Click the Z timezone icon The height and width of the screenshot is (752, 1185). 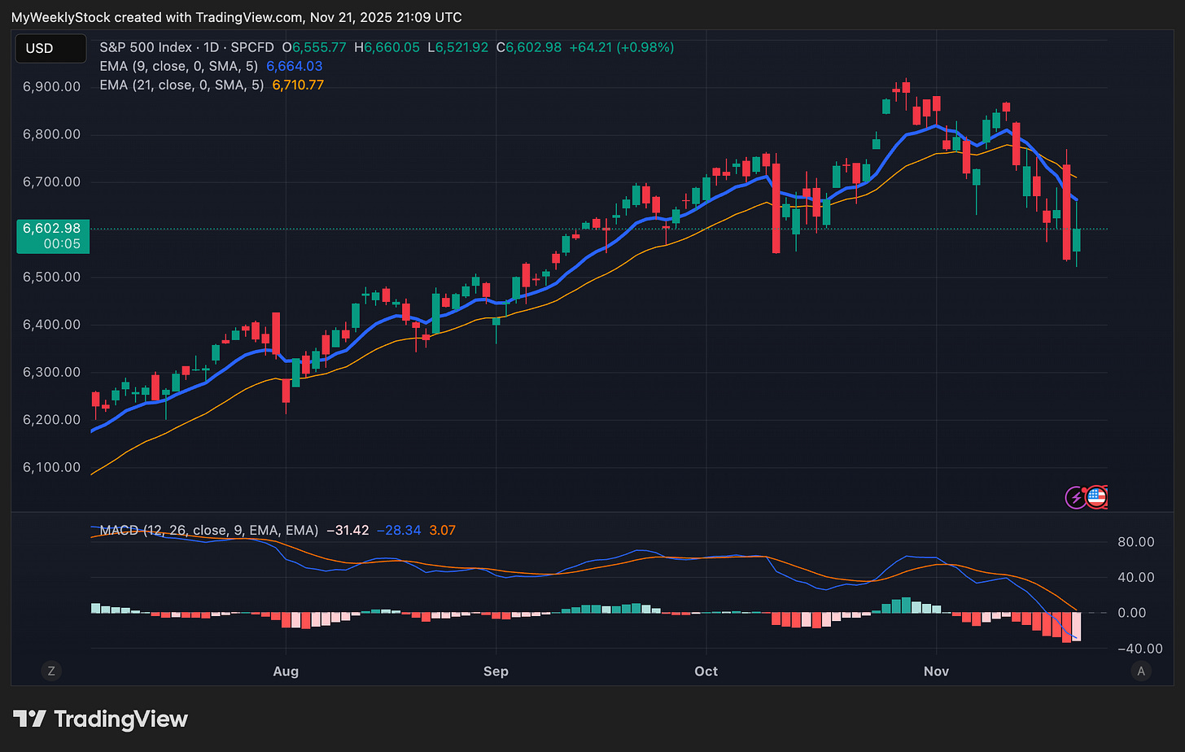51,671
